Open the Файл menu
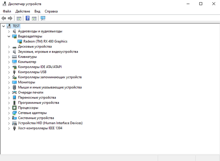220x161 pixels. [7, 11]
